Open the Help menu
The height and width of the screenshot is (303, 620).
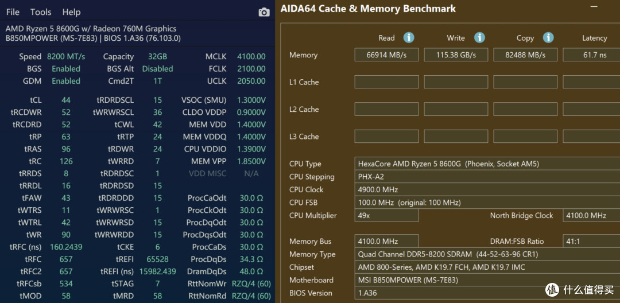pyautogui.click(x=71, y=12)
